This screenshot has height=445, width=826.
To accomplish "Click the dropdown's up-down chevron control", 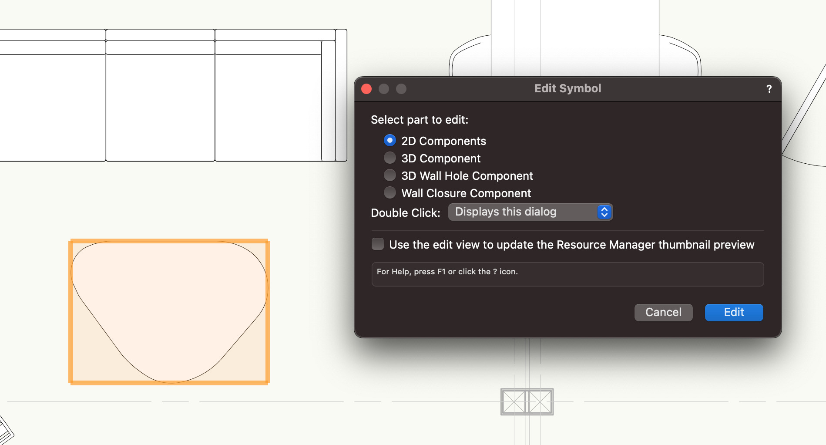I will [604, 212].
